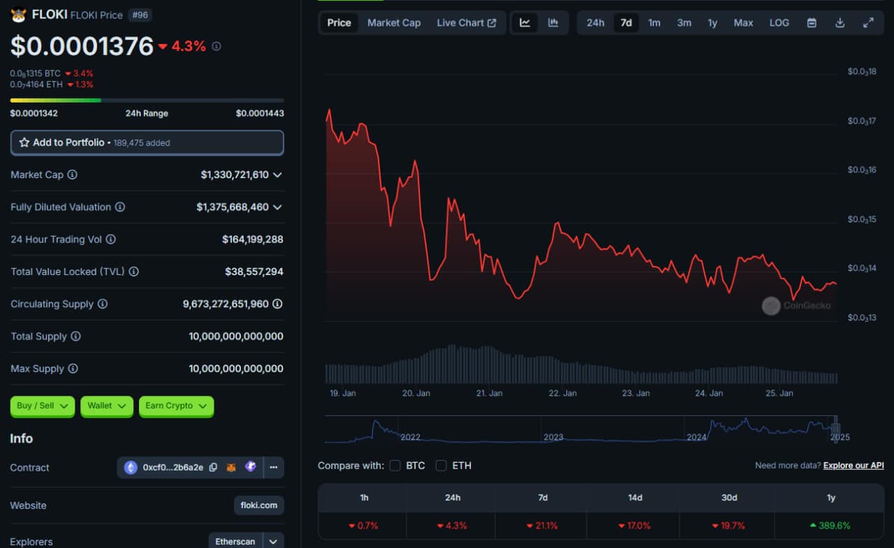Viewport: 894px width, 548px height.
Task: Click the download chart data icon
Action: [x=840, y=22]
